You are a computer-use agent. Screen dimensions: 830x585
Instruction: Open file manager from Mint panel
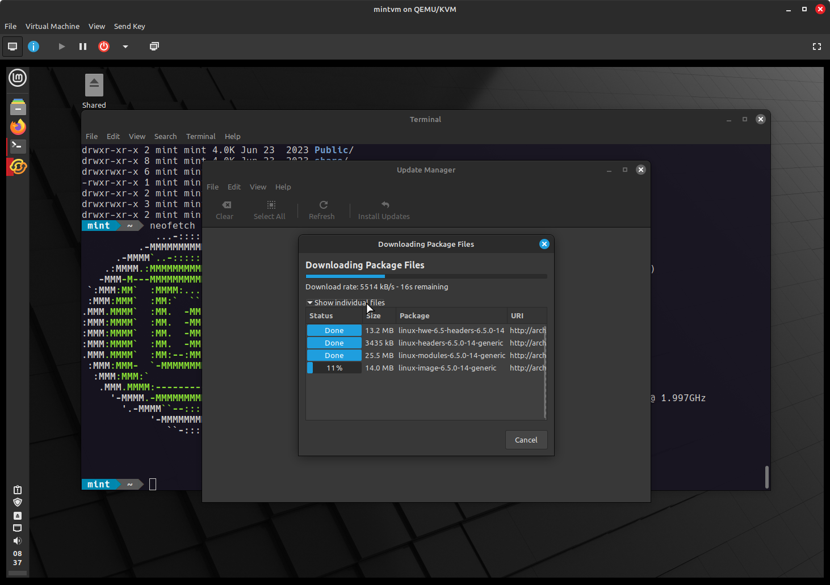tap(18, 106)
